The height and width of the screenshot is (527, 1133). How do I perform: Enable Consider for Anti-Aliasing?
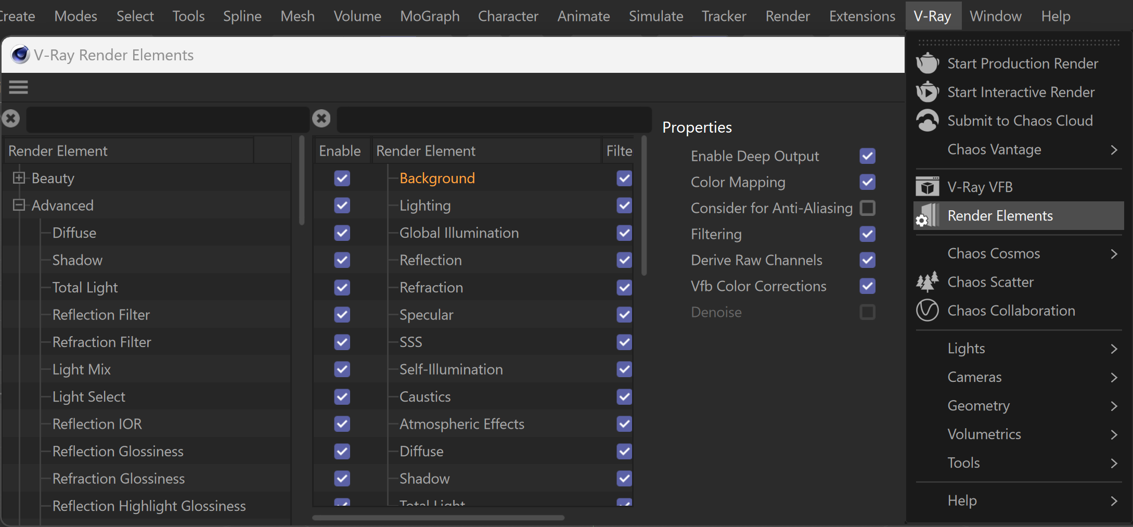(868, 208)
